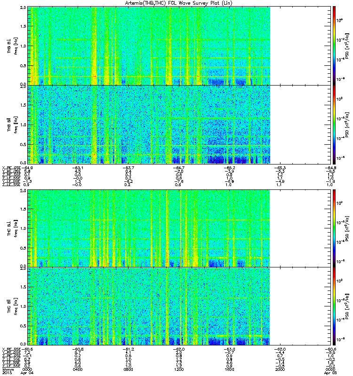Viewport: 353px width, 376px height.
Task: Click the color bar beside THC B-perpendicular panel
Action: [x=334, y=228]
